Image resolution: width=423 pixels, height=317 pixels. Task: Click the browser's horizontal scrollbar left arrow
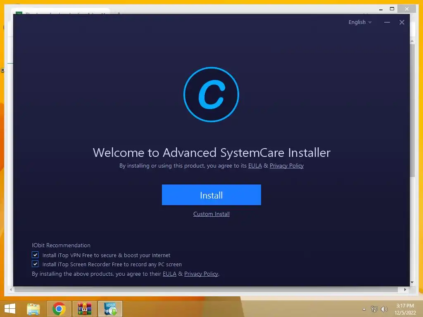pos(11,289)
